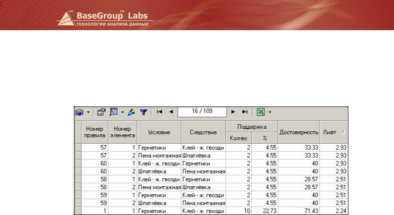394x215 pixels.
Task: Click the table search magnifier icon
Action: pyautogui.click(x=114, y=112)
